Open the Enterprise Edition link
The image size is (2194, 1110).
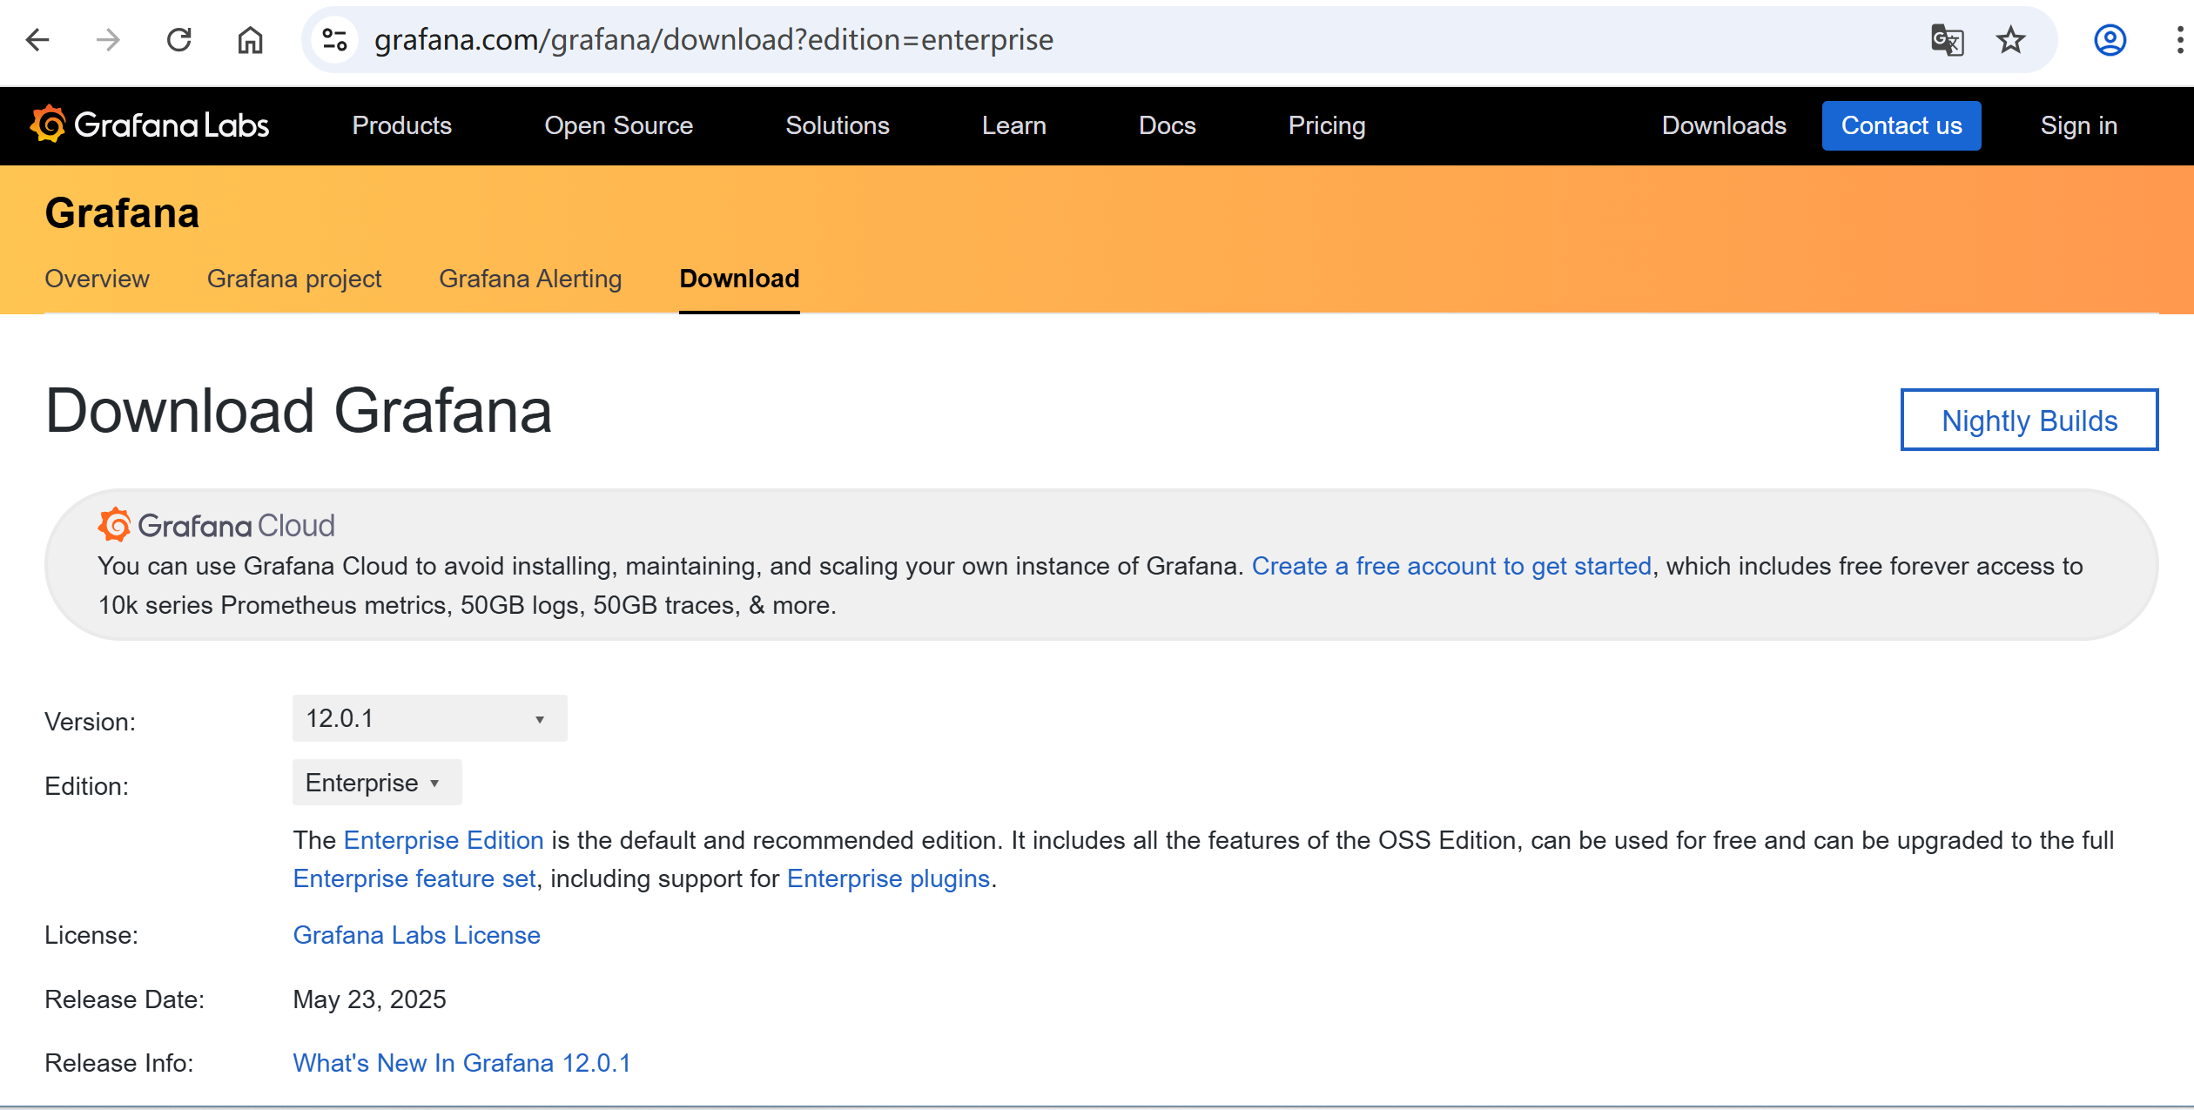444,840
